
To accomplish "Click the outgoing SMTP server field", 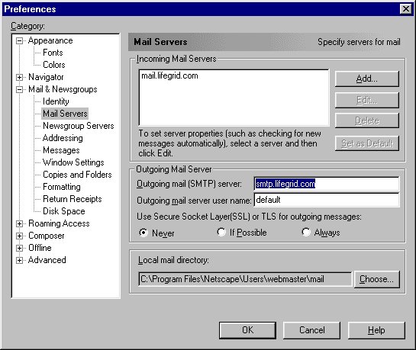I will coord(327,184).
